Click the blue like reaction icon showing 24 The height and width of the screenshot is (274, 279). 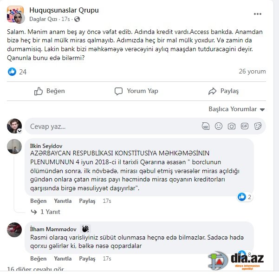[12, 72]
